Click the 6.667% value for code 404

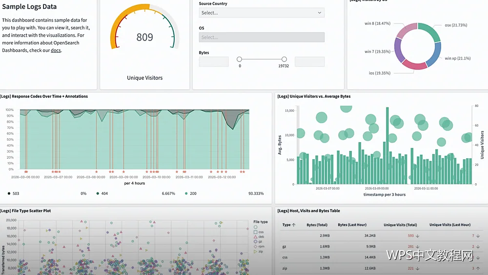click(168, 193)
